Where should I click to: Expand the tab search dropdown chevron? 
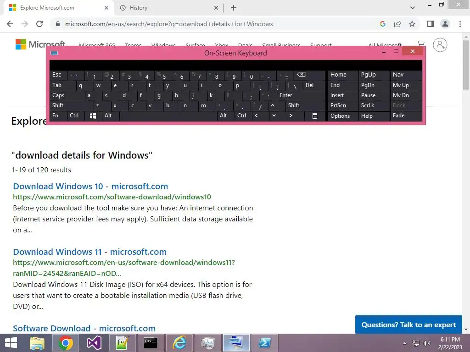click(x=413, y=8)
